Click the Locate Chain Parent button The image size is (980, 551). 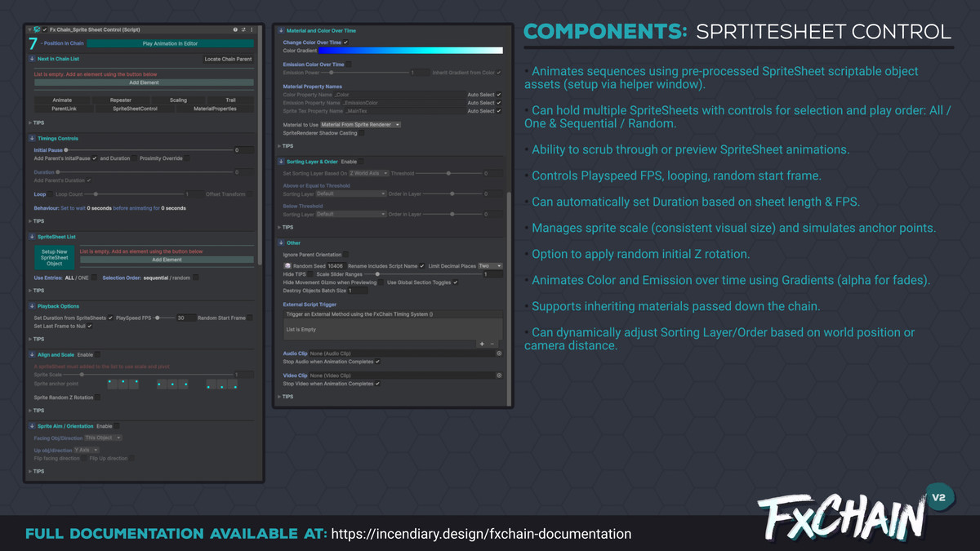[228, 59]
